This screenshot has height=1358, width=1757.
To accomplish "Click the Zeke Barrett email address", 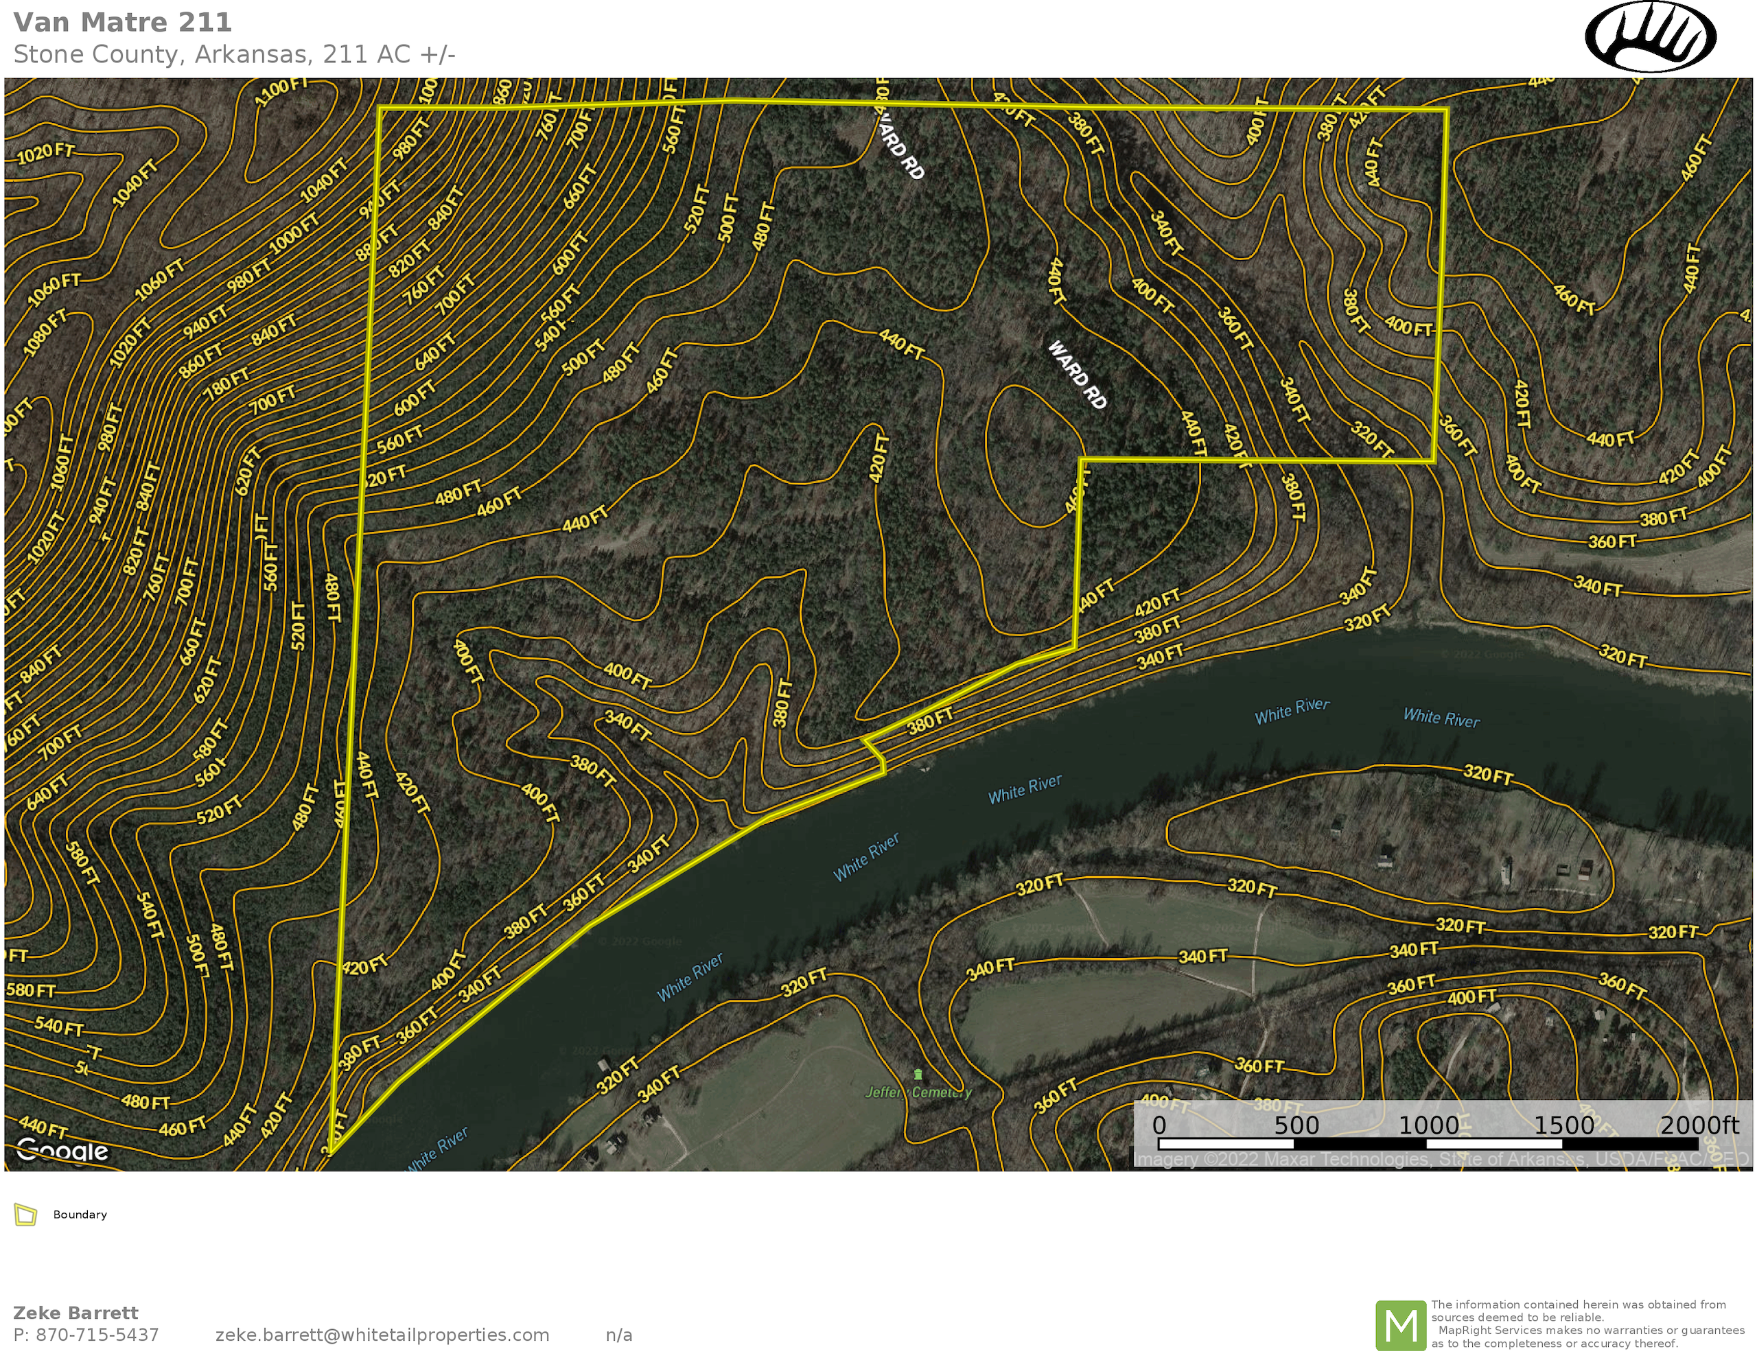I will click(382, 1335).
